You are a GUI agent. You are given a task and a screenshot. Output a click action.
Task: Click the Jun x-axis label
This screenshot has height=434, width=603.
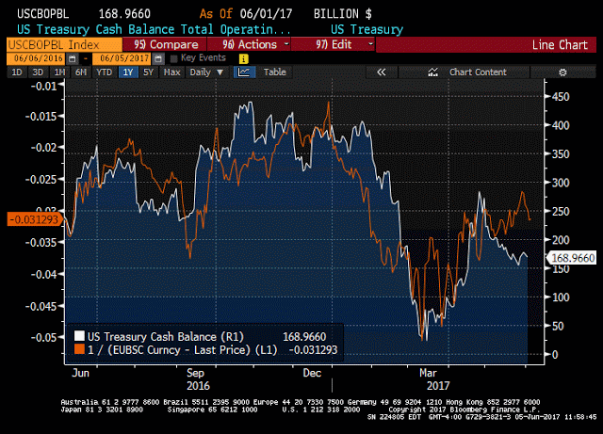pyautogui.click(x=80, y=373)
